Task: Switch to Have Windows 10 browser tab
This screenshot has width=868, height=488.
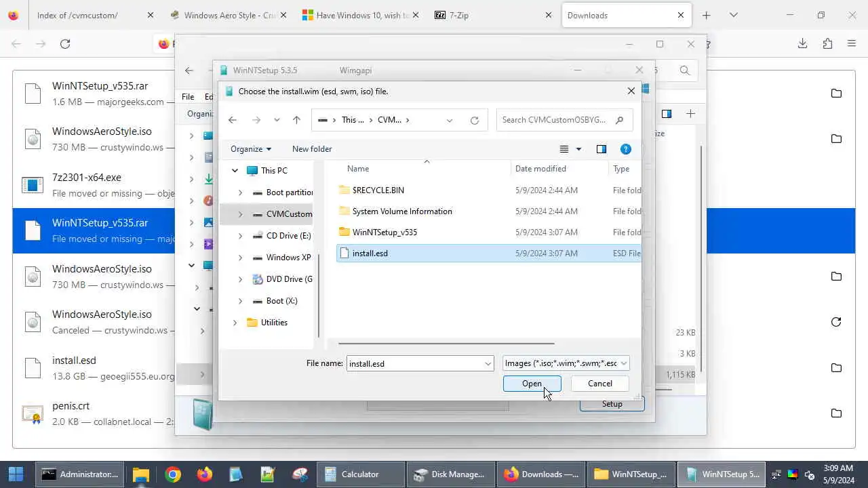Action: point(360,15)
